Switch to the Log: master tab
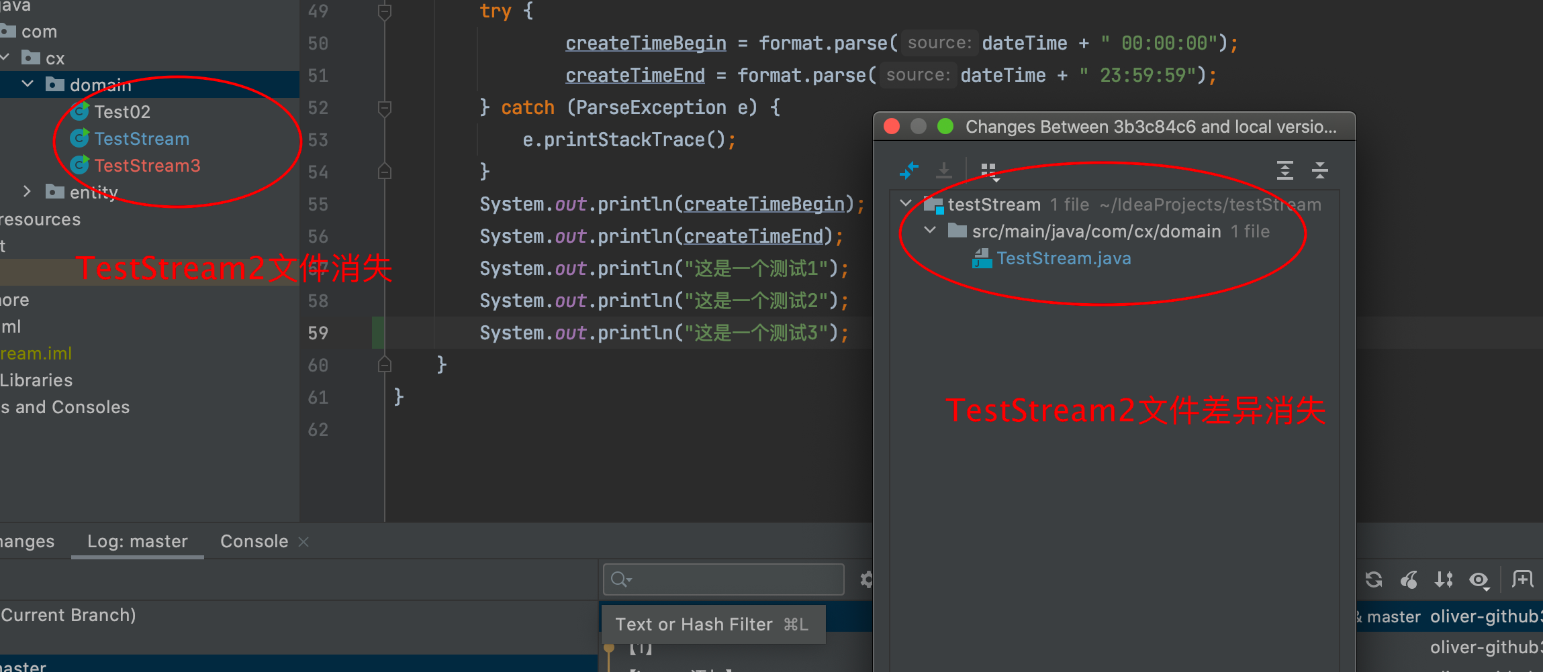This screenshot has height=672, width=1543. 138,541
